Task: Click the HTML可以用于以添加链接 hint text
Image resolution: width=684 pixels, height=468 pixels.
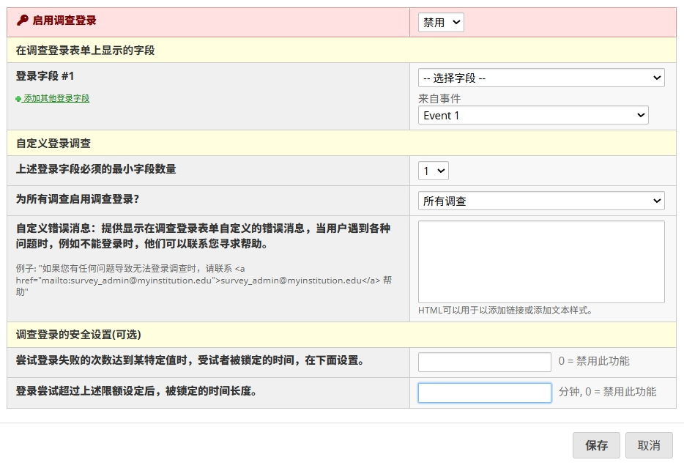Action: 505,310
